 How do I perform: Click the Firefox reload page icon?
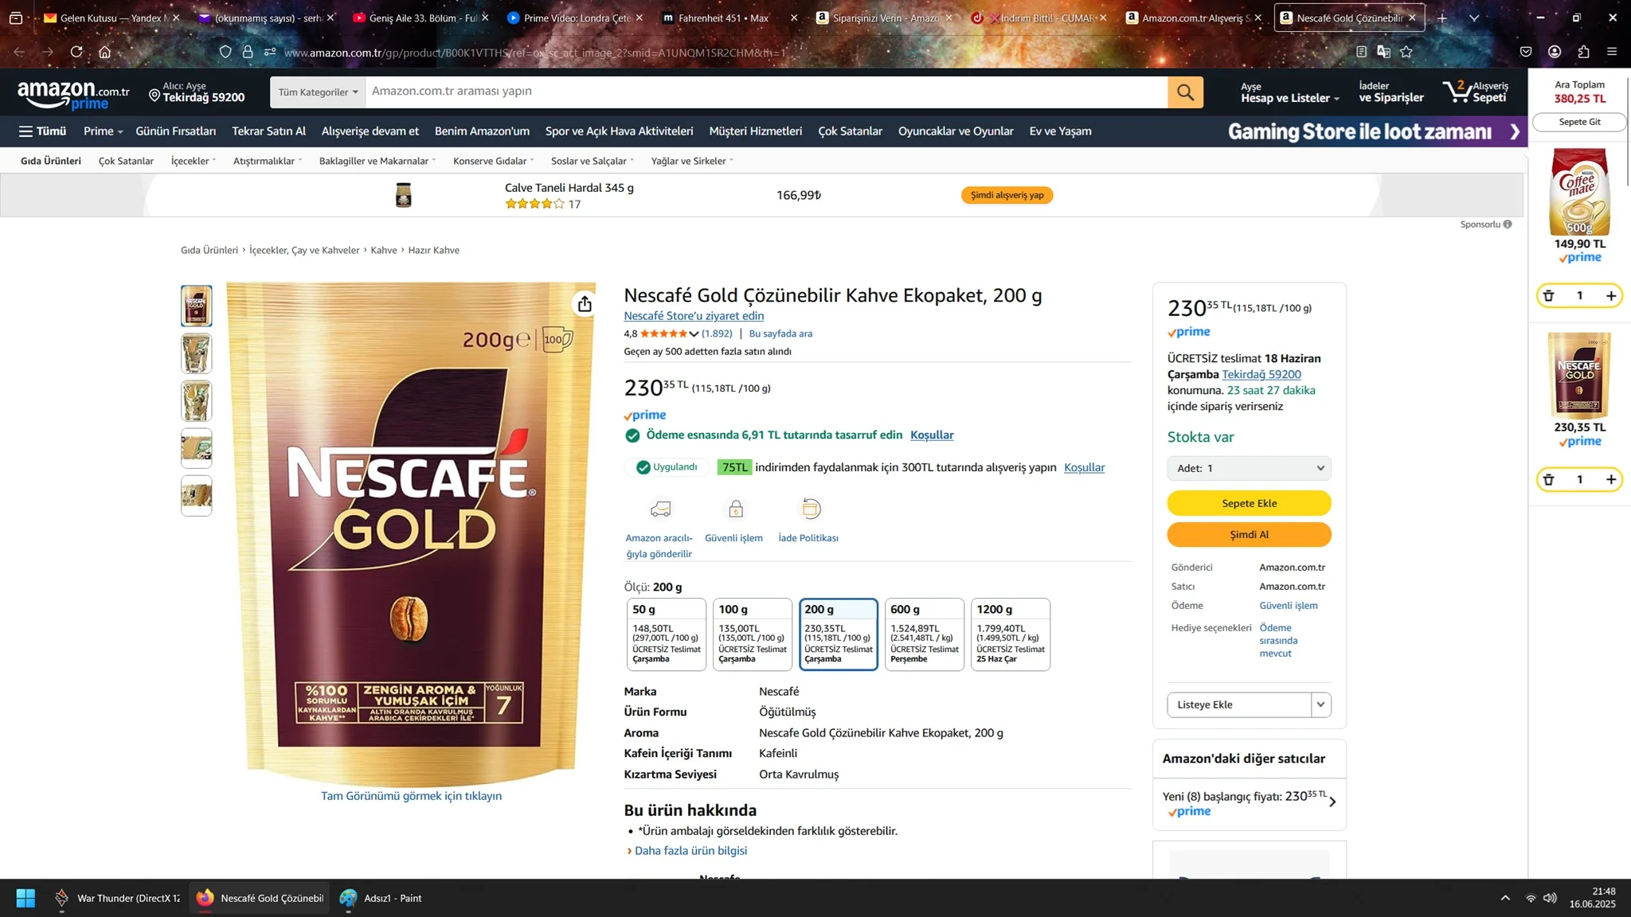coord(76,52)
